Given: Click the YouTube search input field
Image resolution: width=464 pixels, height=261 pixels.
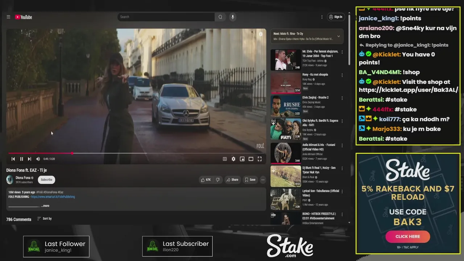Looking at the screenshot, I should click(x=166, y=17).
